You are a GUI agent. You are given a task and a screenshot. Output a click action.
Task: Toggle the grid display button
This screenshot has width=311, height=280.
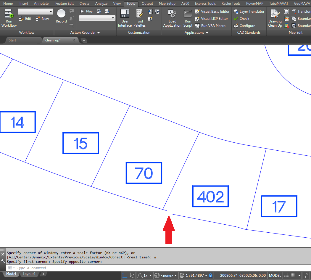286,276
